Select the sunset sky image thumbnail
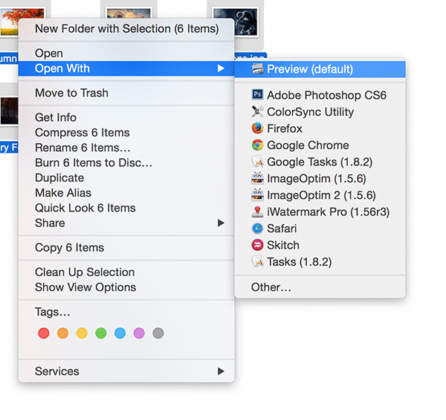 point(129,13)
